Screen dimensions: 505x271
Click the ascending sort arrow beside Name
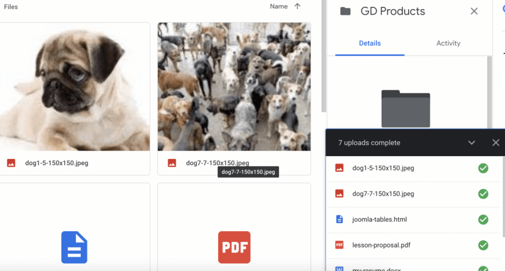click(297, 7)
